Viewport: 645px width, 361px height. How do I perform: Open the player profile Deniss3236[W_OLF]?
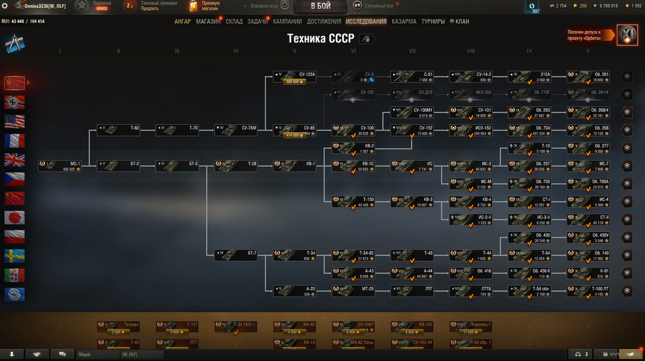pos(40,6)
